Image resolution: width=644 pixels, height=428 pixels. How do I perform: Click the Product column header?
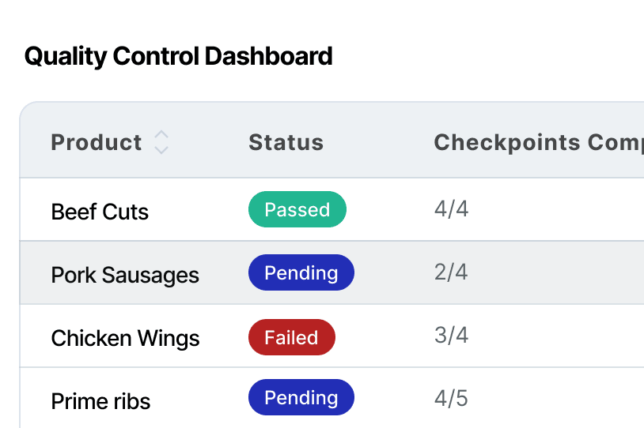97,143
